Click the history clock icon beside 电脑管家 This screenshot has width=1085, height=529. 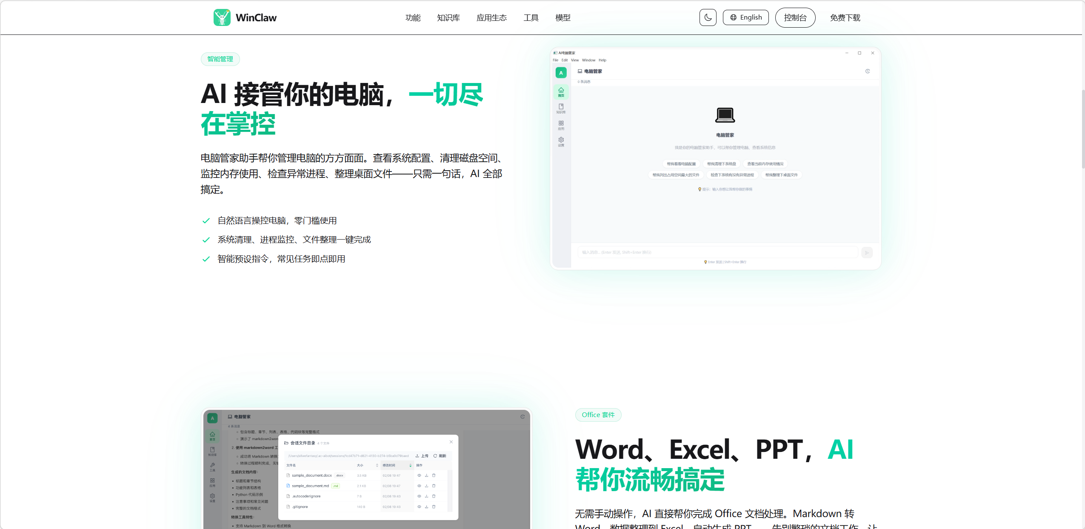click(x=867, y=71)
